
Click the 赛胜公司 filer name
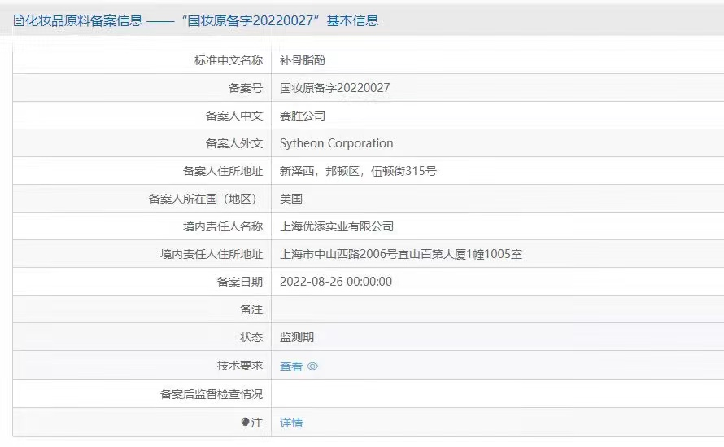pyautogui.click(x=303, y=116)
